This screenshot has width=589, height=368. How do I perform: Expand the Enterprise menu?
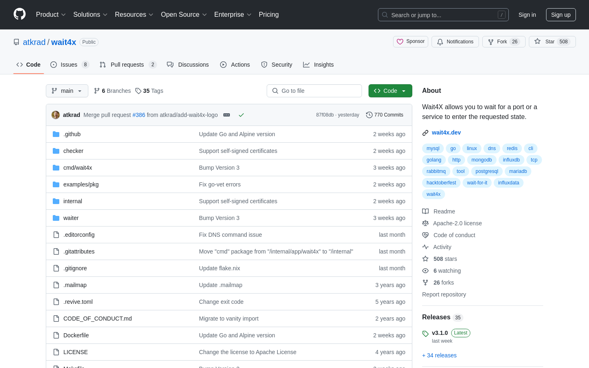pos(233,14)
